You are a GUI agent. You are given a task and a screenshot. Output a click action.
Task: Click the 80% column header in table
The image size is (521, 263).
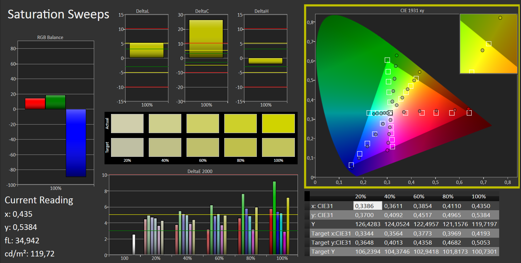click(448, 196)
